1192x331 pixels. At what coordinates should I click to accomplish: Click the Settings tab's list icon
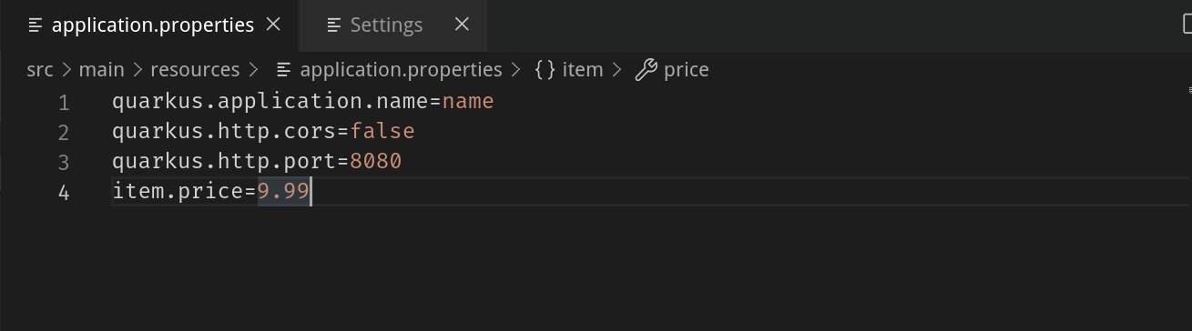point(334,25)
